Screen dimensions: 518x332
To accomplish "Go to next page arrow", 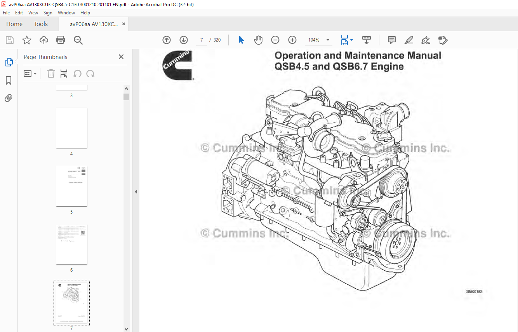I will tap(184, 40).
